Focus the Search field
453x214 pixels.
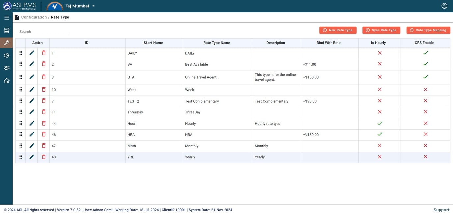[x=42, y=32]
